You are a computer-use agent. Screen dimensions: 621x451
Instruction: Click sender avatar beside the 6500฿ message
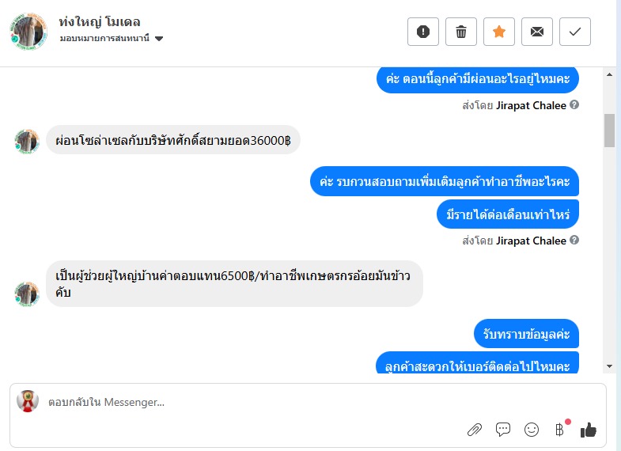pyautogui.click(x=27, y=294)
